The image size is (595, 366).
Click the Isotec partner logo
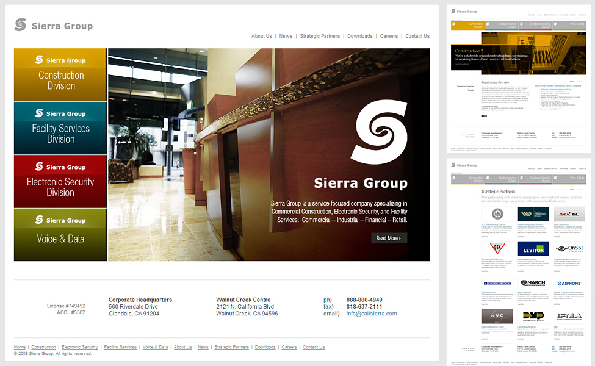(x=569, y=214)
